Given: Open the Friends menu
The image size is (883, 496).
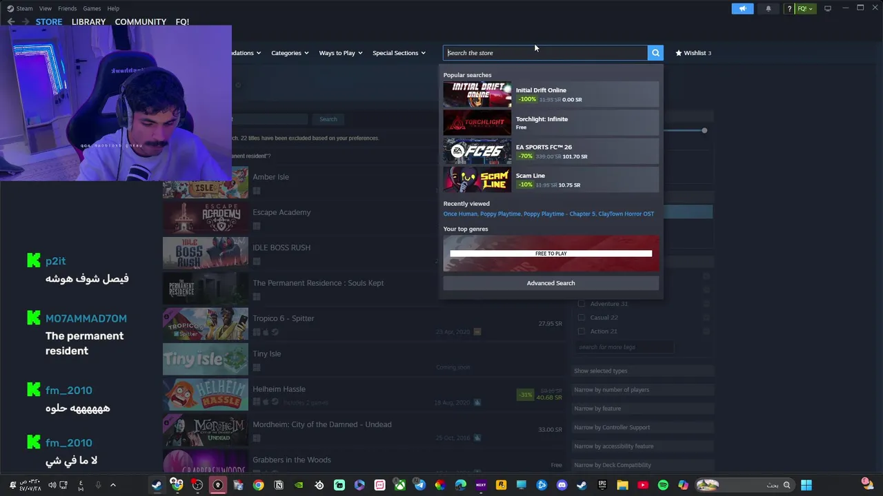Looking at the screenshot, I should click(x=68, y=8).
